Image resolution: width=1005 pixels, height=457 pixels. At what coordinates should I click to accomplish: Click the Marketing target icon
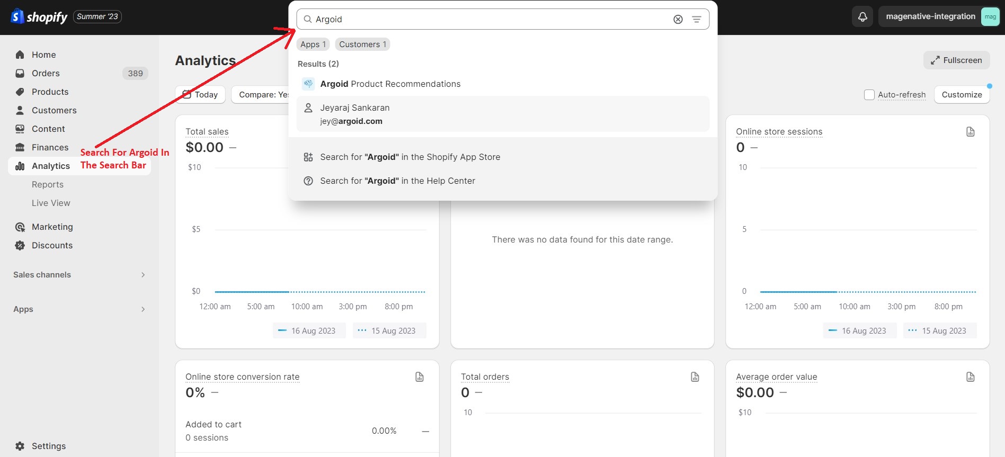(20, 227)
